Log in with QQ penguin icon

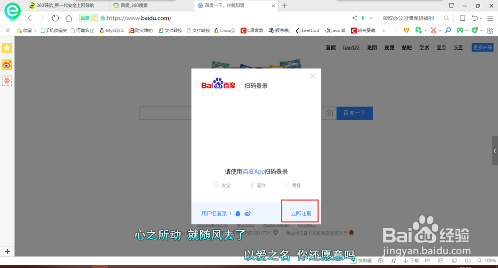[x=238, y=213]
